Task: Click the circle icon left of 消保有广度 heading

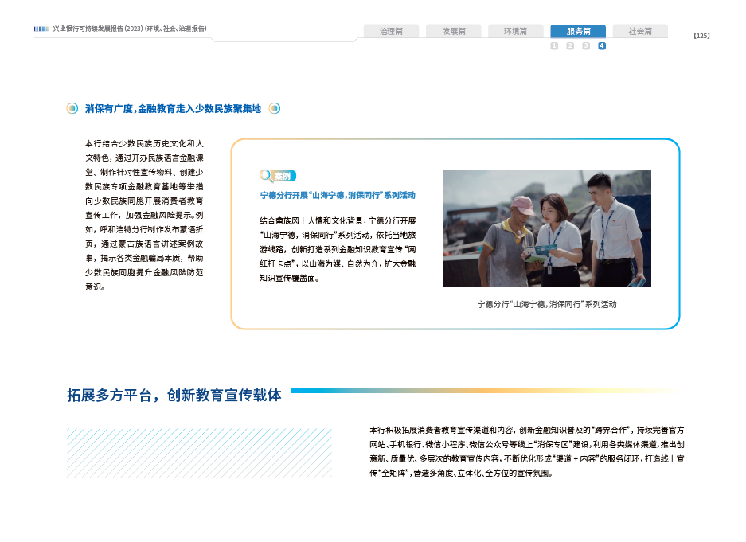Action: [x=72, y=108]
